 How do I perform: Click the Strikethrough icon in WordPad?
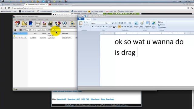(x=101, y=27)
